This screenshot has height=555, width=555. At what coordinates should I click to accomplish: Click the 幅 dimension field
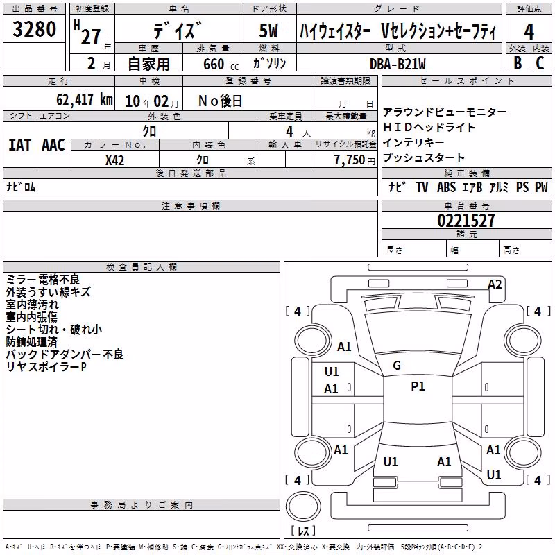[x=472, y=248]
